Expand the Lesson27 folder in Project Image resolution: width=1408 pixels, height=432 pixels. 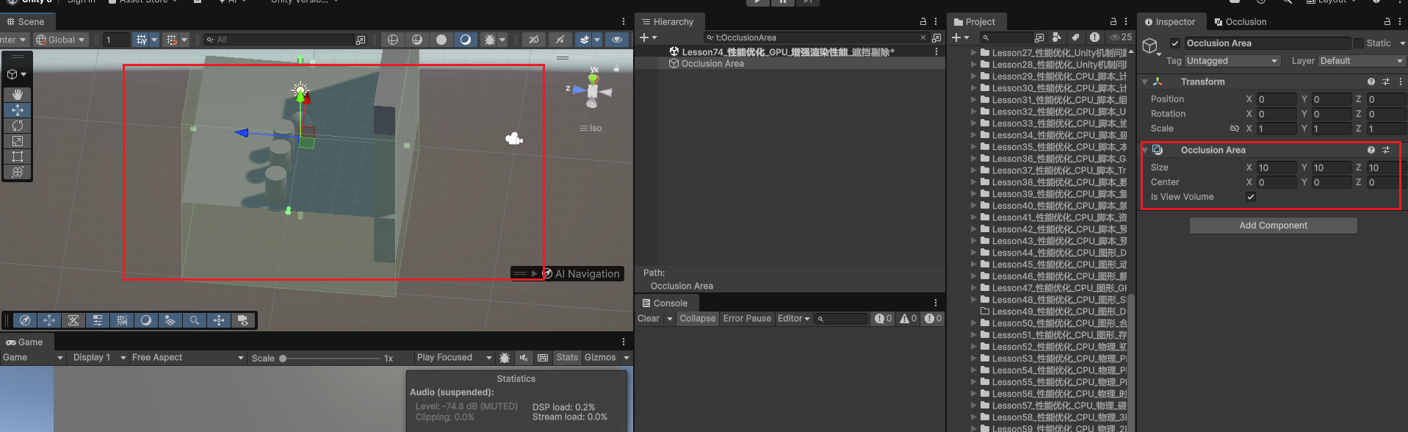pyautogui.click(x=974, y=53)
